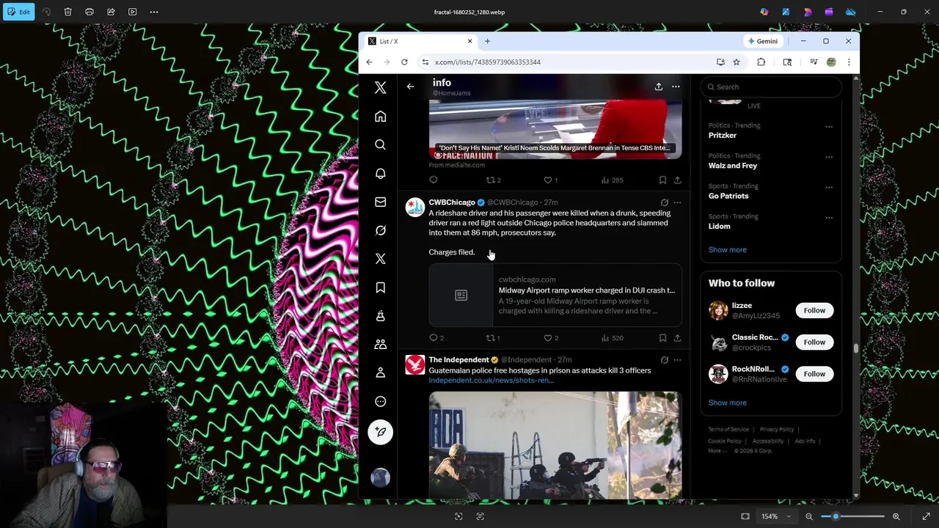The width and height of the screenshot is (939, 528).
Task: Open the media controls icon in Chrome
Action: coord(814,62)
